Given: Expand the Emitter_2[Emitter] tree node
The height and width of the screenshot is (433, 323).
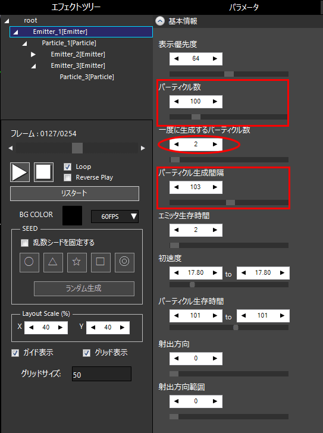Looking at the screenshot, I should 33,55.
